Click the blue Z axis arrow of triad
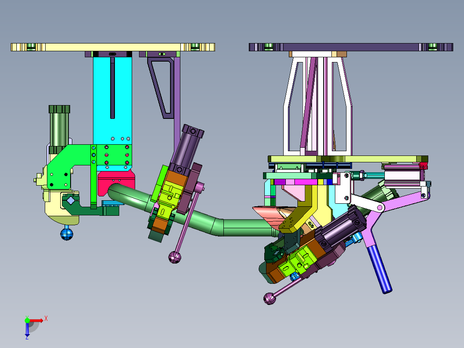This screenshot has width=464, height=348. click(27, 329)
